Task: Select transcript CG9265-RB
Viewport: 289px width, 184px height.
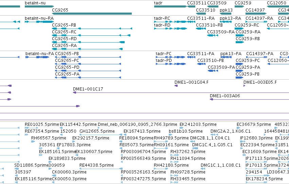Action: 92,29
